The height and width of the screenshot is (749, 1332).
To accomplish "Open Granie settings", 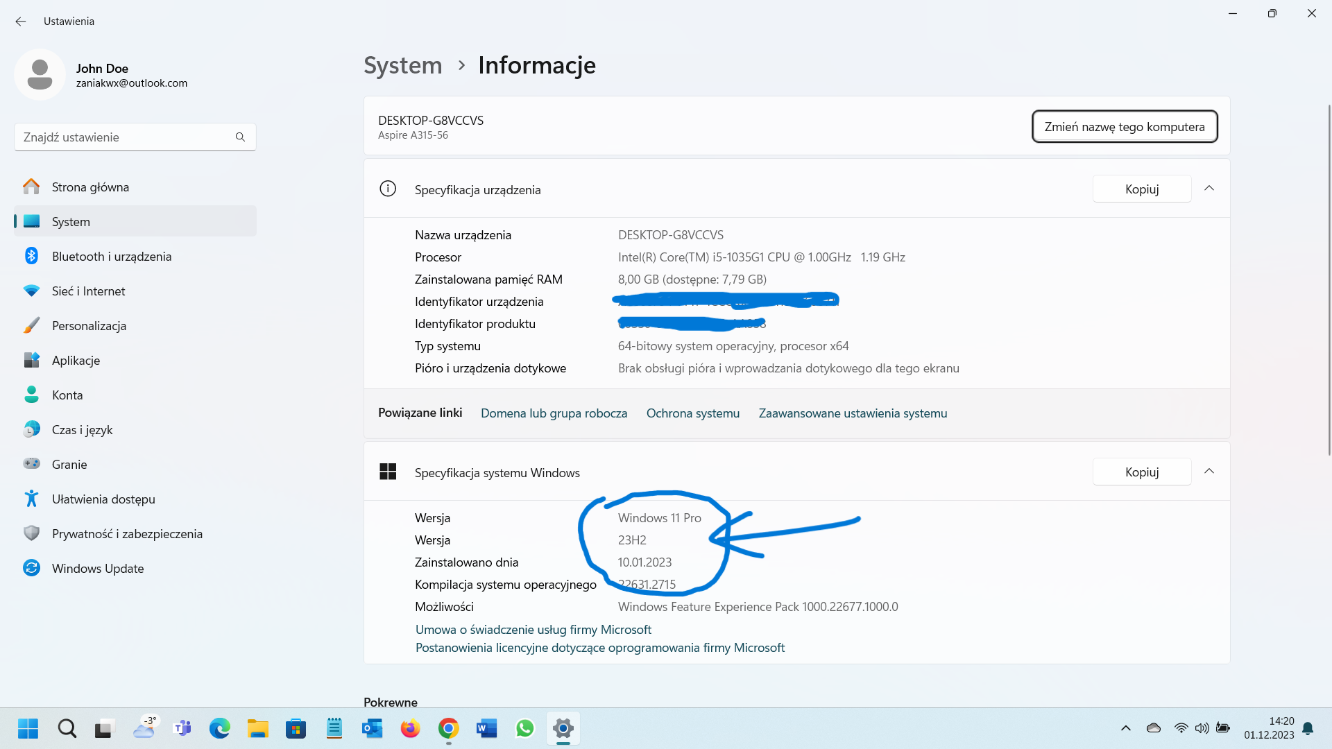I will (135, 464).
